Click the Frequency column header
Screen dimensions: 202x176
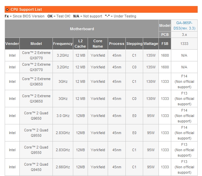pyautogui.click(x=63, y=44)
